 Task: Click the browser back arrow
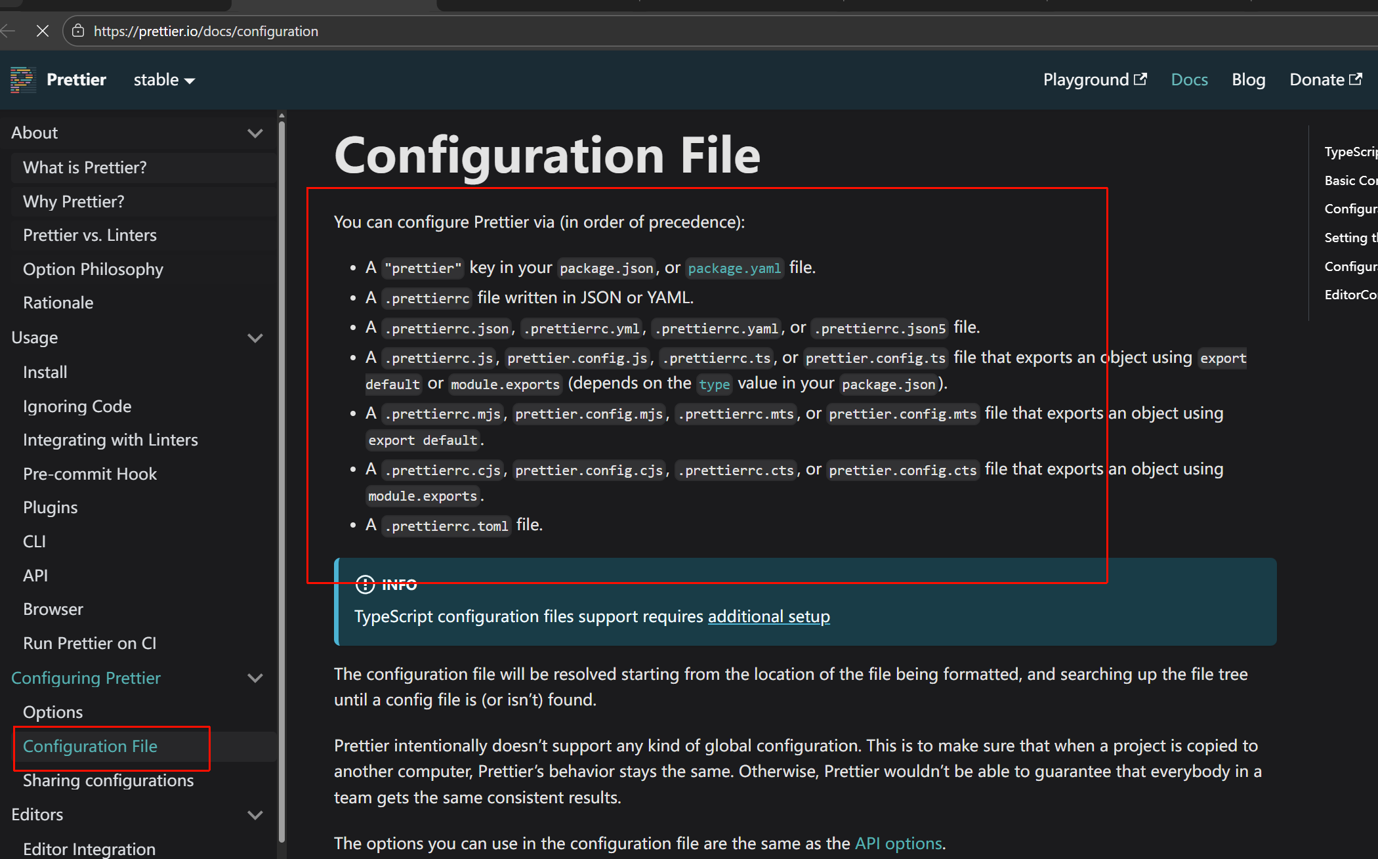coord(8,31)
